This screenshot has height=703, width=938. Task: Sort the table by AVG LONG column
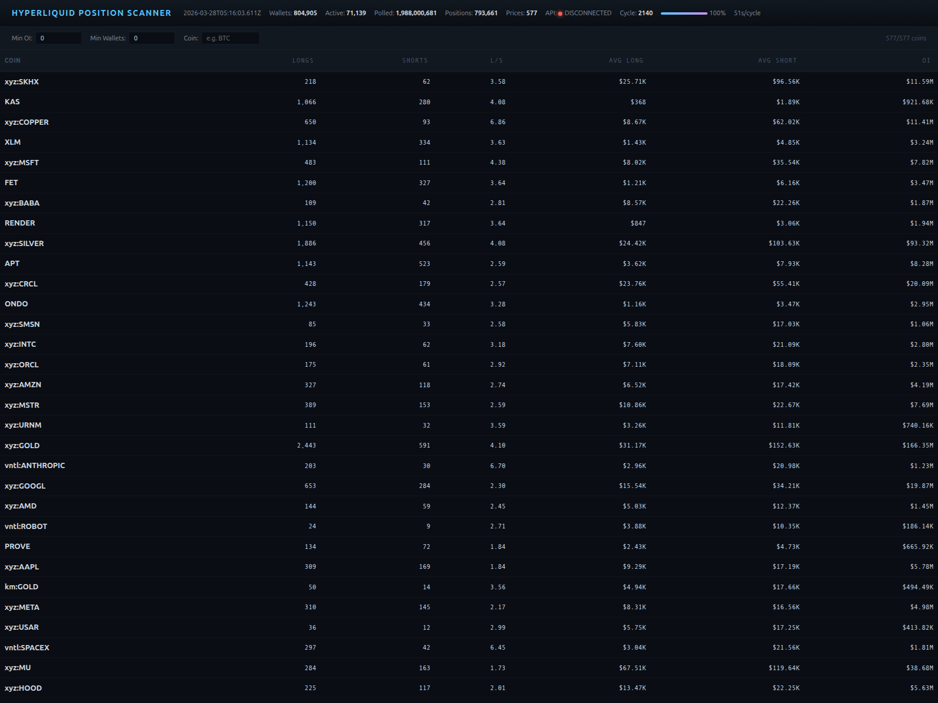[x=626, y=60]
